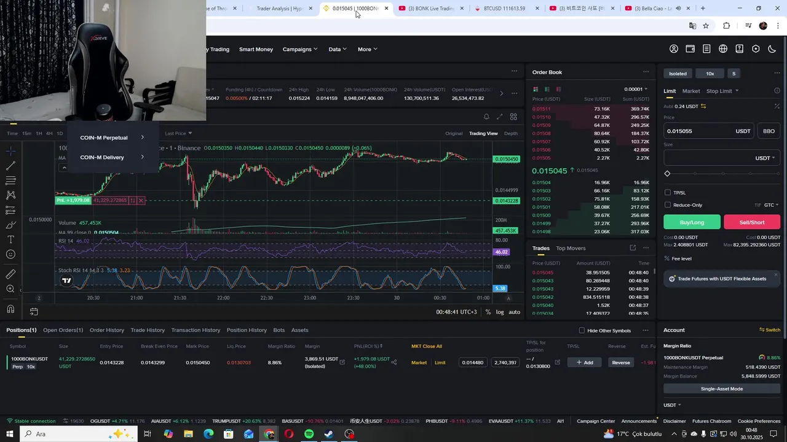Toggle the magnet snap mode
The width and height of the screenshot is (787, 442).
[10, 309]
